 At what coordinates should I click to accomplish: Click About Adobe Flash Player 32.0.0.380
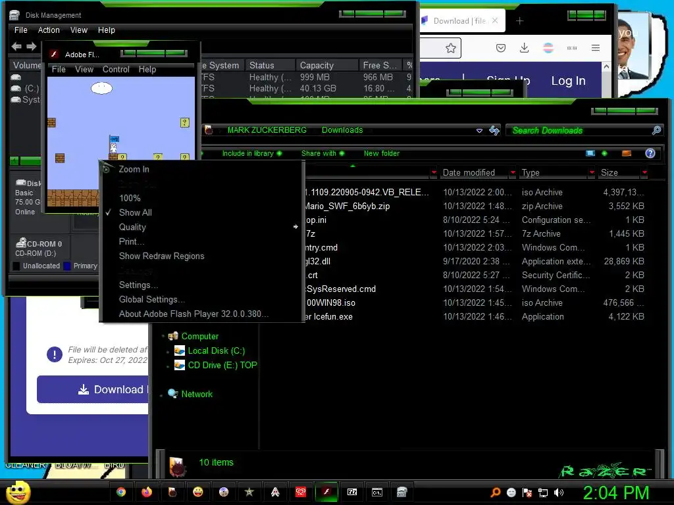click(x=201, y=314)
